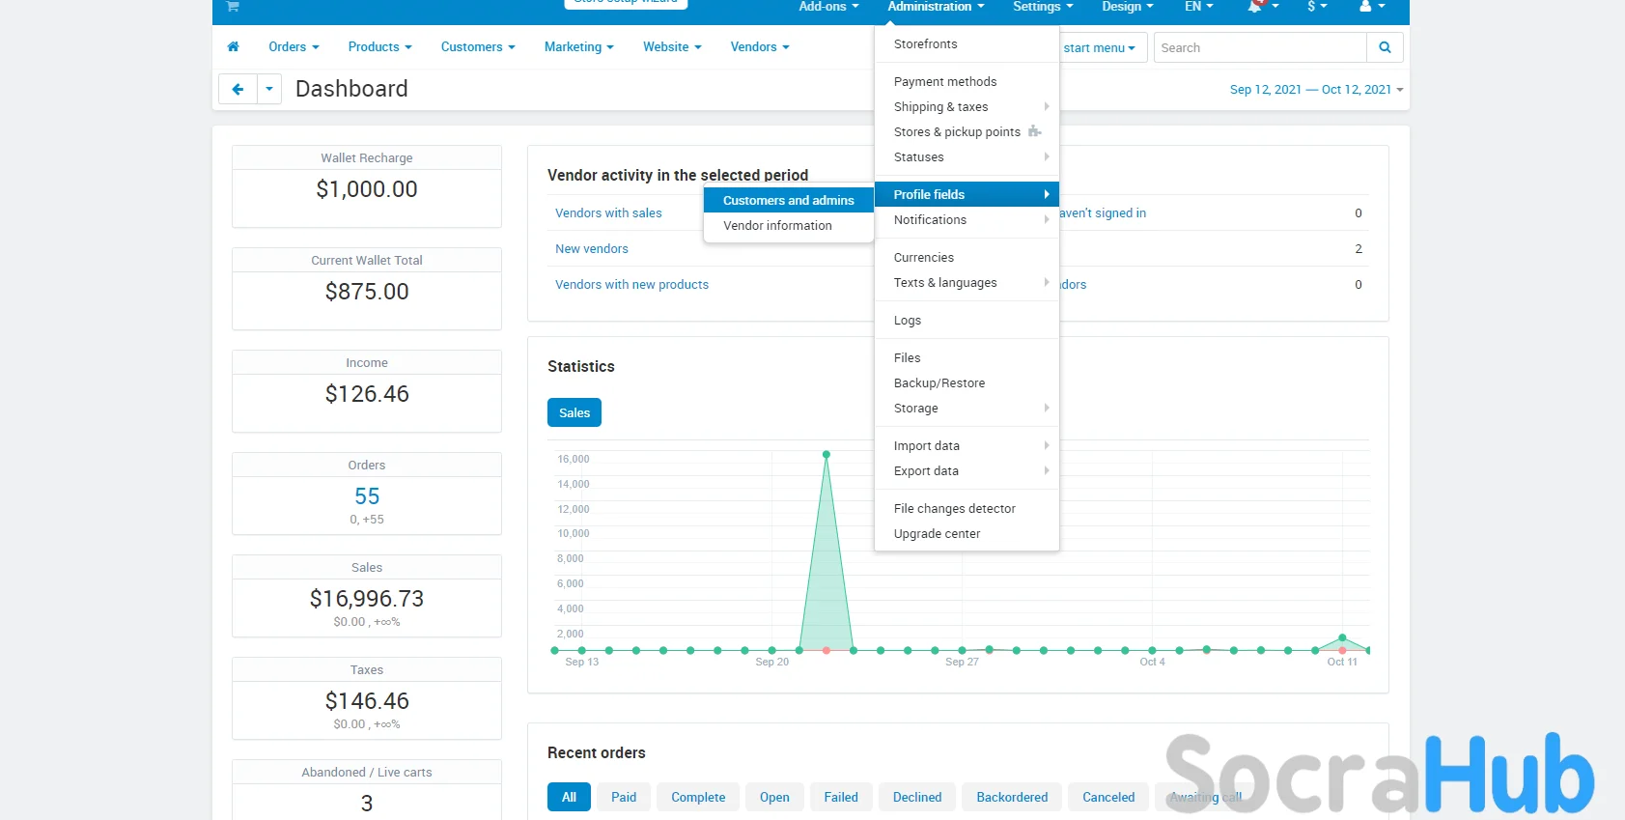Screen dimensions: 1625x820
Task: Expand the Orders dropdown menu
Action: (x=294, y=46)
